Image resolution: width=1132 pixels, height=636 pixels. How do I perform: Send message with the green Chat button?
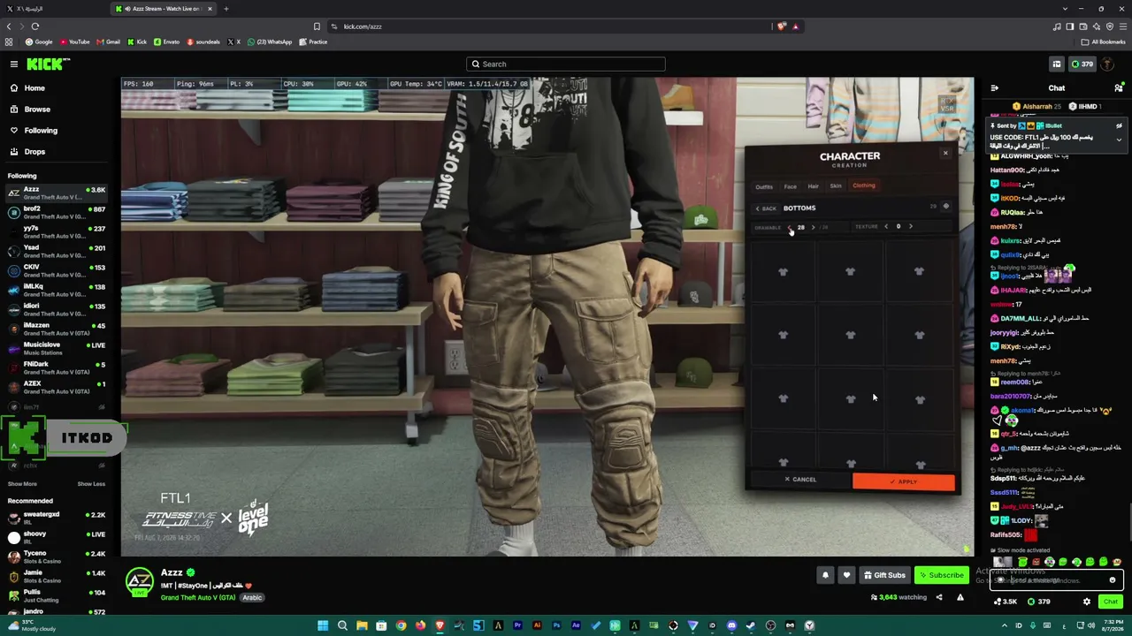click(1110, 602)
